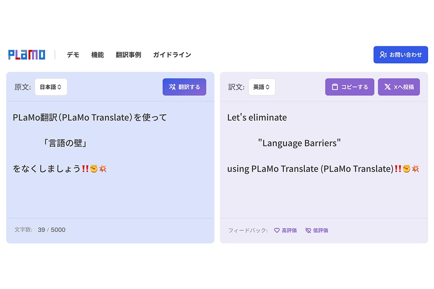The image size is (434, 289).
Task: Click the translated text "Let's eliminate"
Action: pos(257,118)
